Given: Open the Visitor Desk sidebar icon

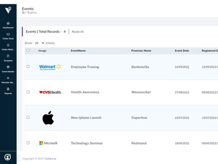Looking at the screenshot, I should point(8,34).
